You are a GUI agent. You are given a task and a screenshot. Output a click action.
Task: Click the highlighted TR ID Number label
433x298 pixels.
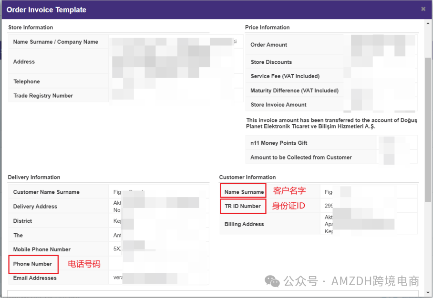point(243,206)
